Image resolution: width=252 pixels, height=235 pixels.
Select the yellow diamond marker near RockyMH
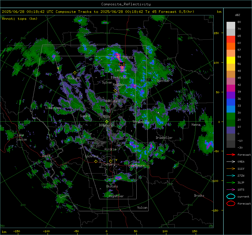(75, 73)
